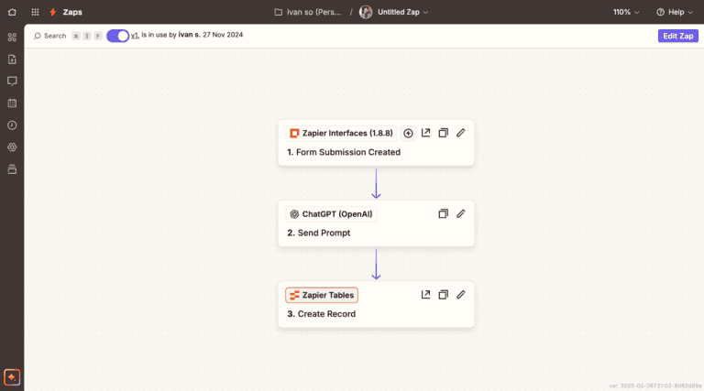Click the Edit Zap button

click(677, 36)
